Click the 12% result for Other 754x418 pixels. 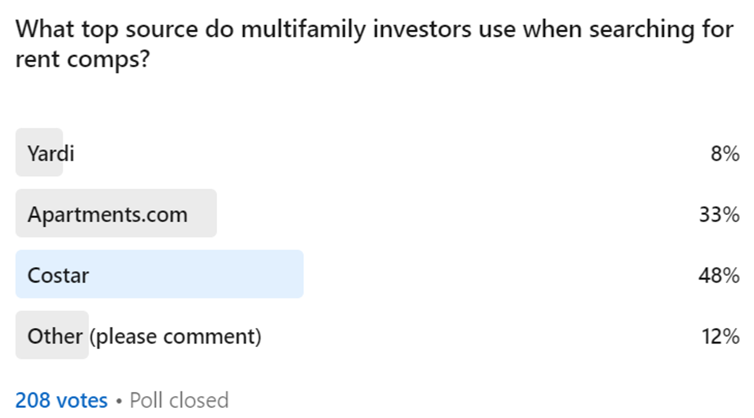coord(719,336)
